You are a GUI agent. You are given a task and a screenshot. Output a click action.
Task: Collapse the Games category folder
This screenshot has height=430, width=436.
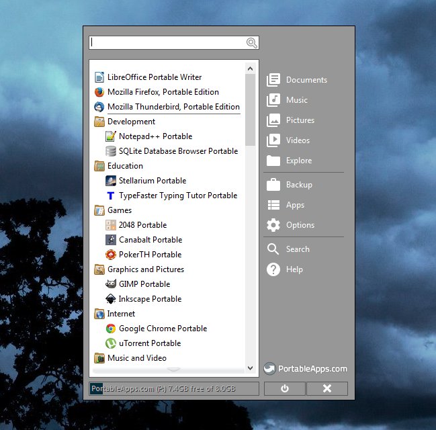tap(99, 210)
